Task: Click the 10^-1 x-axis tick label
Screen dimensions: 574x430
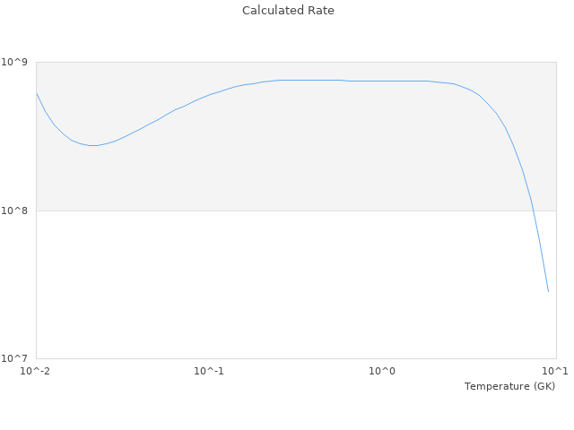Action: pos(209,371)
